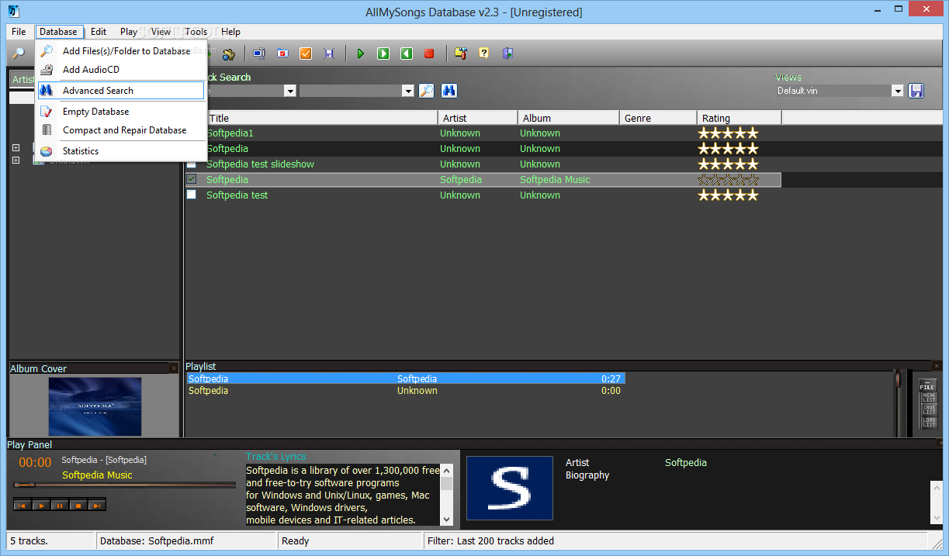The image size is (949, 556).
Task: Click stop button in Play Panel
Action: click(78, 505)
